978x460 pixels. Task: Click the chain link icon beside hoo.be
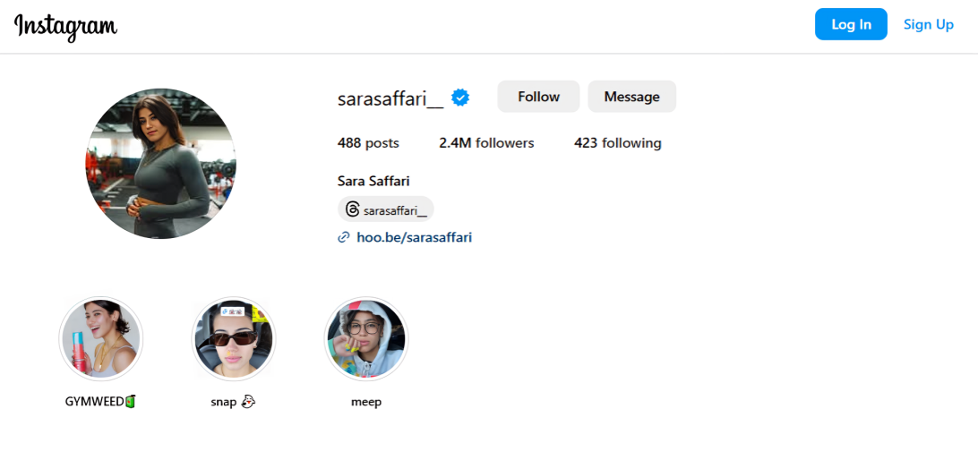[343, 237]
